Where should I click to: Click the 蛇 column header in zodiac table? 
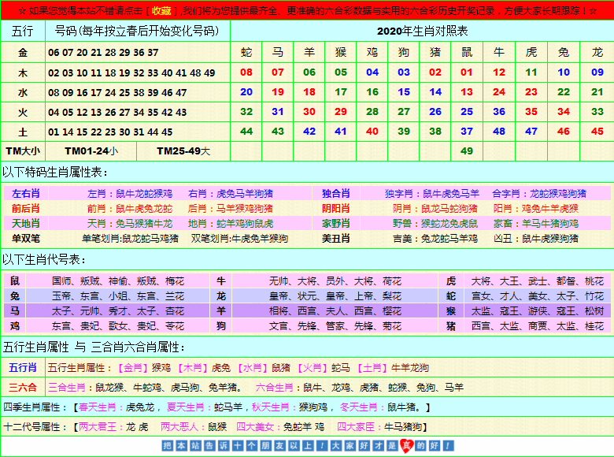tap(246, 52)
